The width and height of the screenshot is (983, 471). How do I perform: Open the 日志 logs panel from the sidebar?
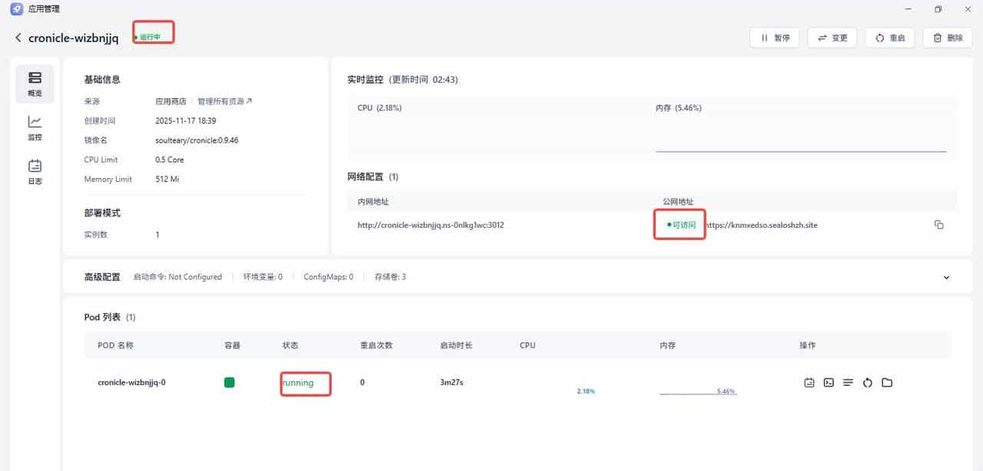[34, 172]
